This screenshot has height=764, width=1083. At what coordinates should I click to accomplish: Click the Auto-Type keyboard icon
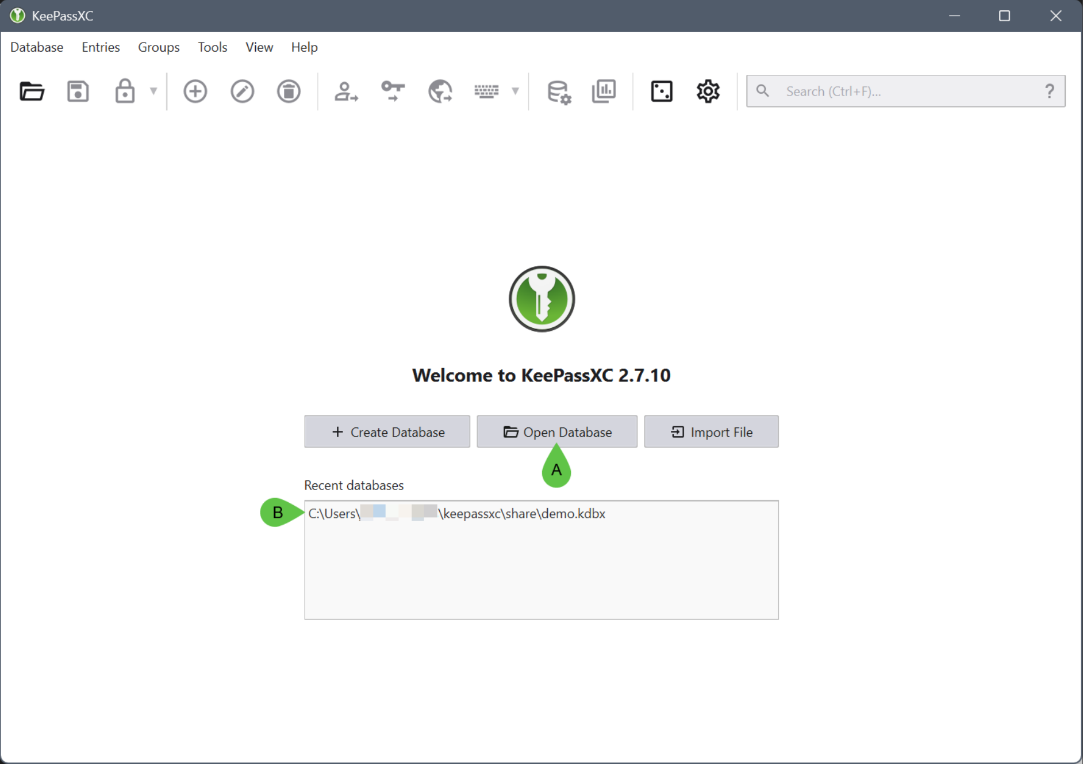[486, 91]
